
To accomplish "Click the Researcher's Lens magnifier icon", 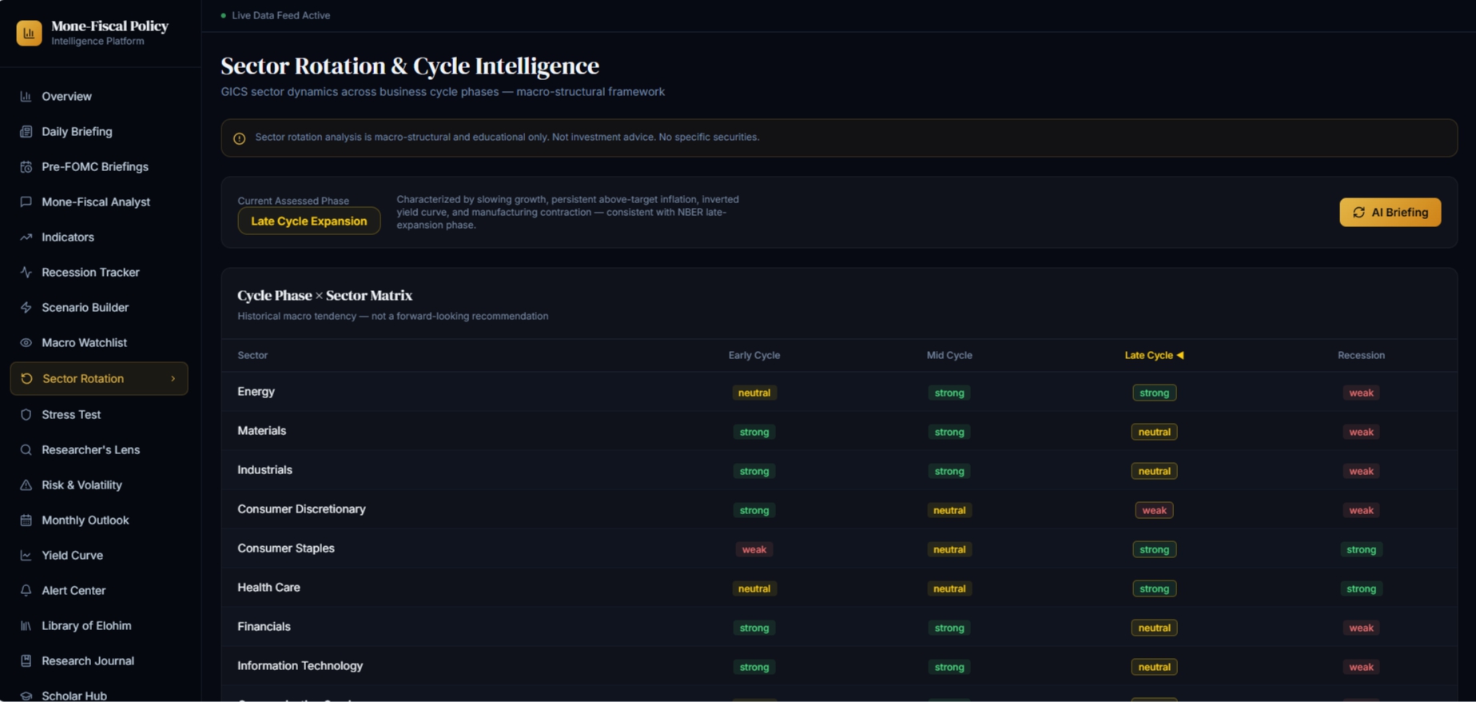I will click(x=26, y=449).
